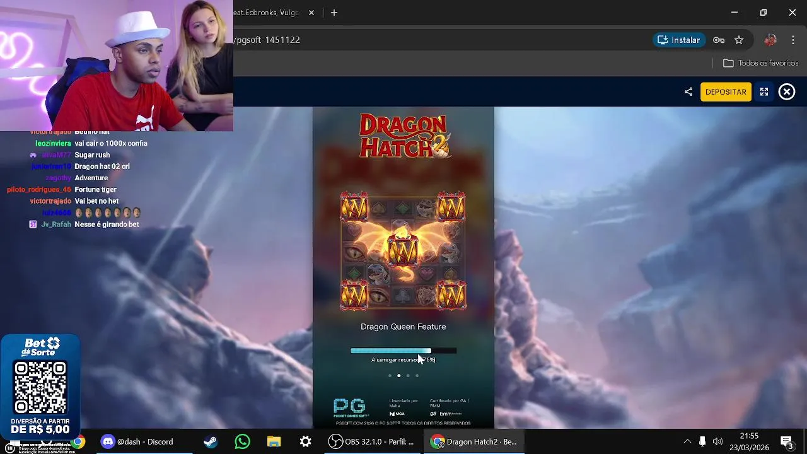Click chat message 'vai cair o 1000x confia'
The height and width of the screenshot is (454, 807).
[111, 144]
